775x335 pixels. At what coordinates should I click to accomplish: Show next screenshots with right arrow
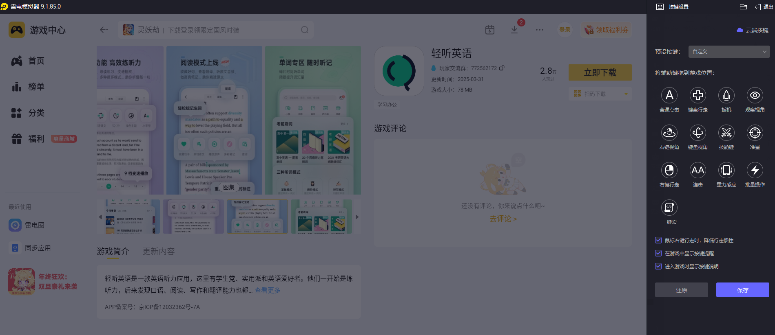coord(357,217)
